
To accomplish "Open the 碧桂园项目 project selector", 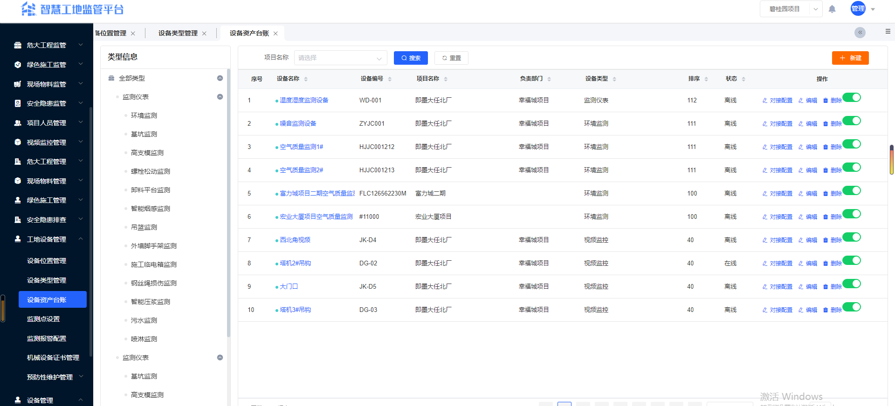I will pos(791,9).
